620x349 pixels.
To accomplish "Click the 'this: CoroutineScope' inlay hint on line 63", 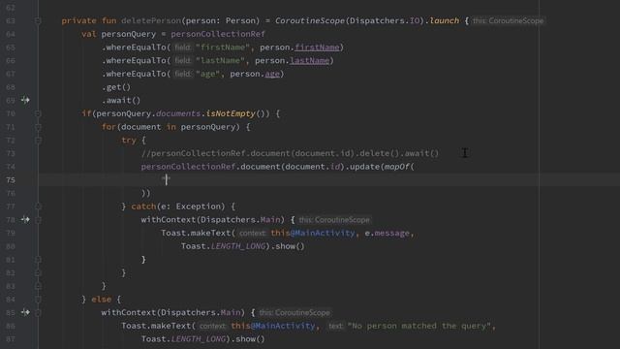I will 508,20.
